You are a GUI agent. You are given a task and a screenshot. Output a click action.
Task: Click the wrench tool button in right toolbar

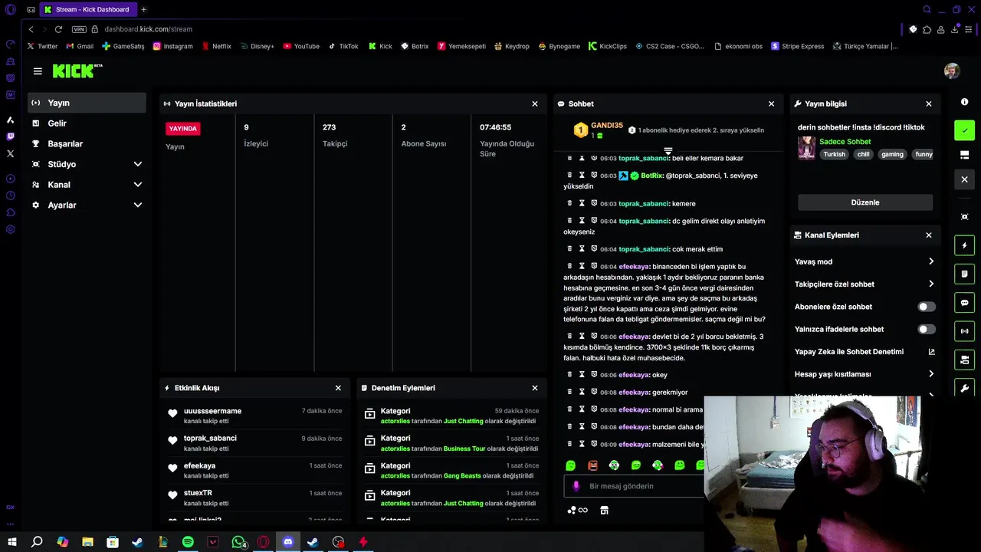pos(964,388)
